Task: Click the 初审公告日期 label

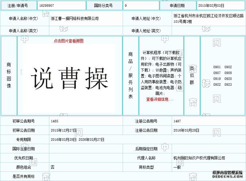Action: pyautogui.click(x=23, y=130)
